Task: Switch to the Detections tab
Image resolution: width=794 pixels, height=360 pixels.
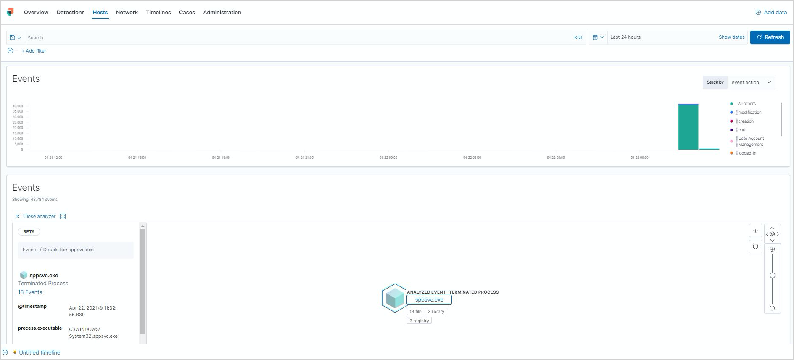Action: [71, 13]
